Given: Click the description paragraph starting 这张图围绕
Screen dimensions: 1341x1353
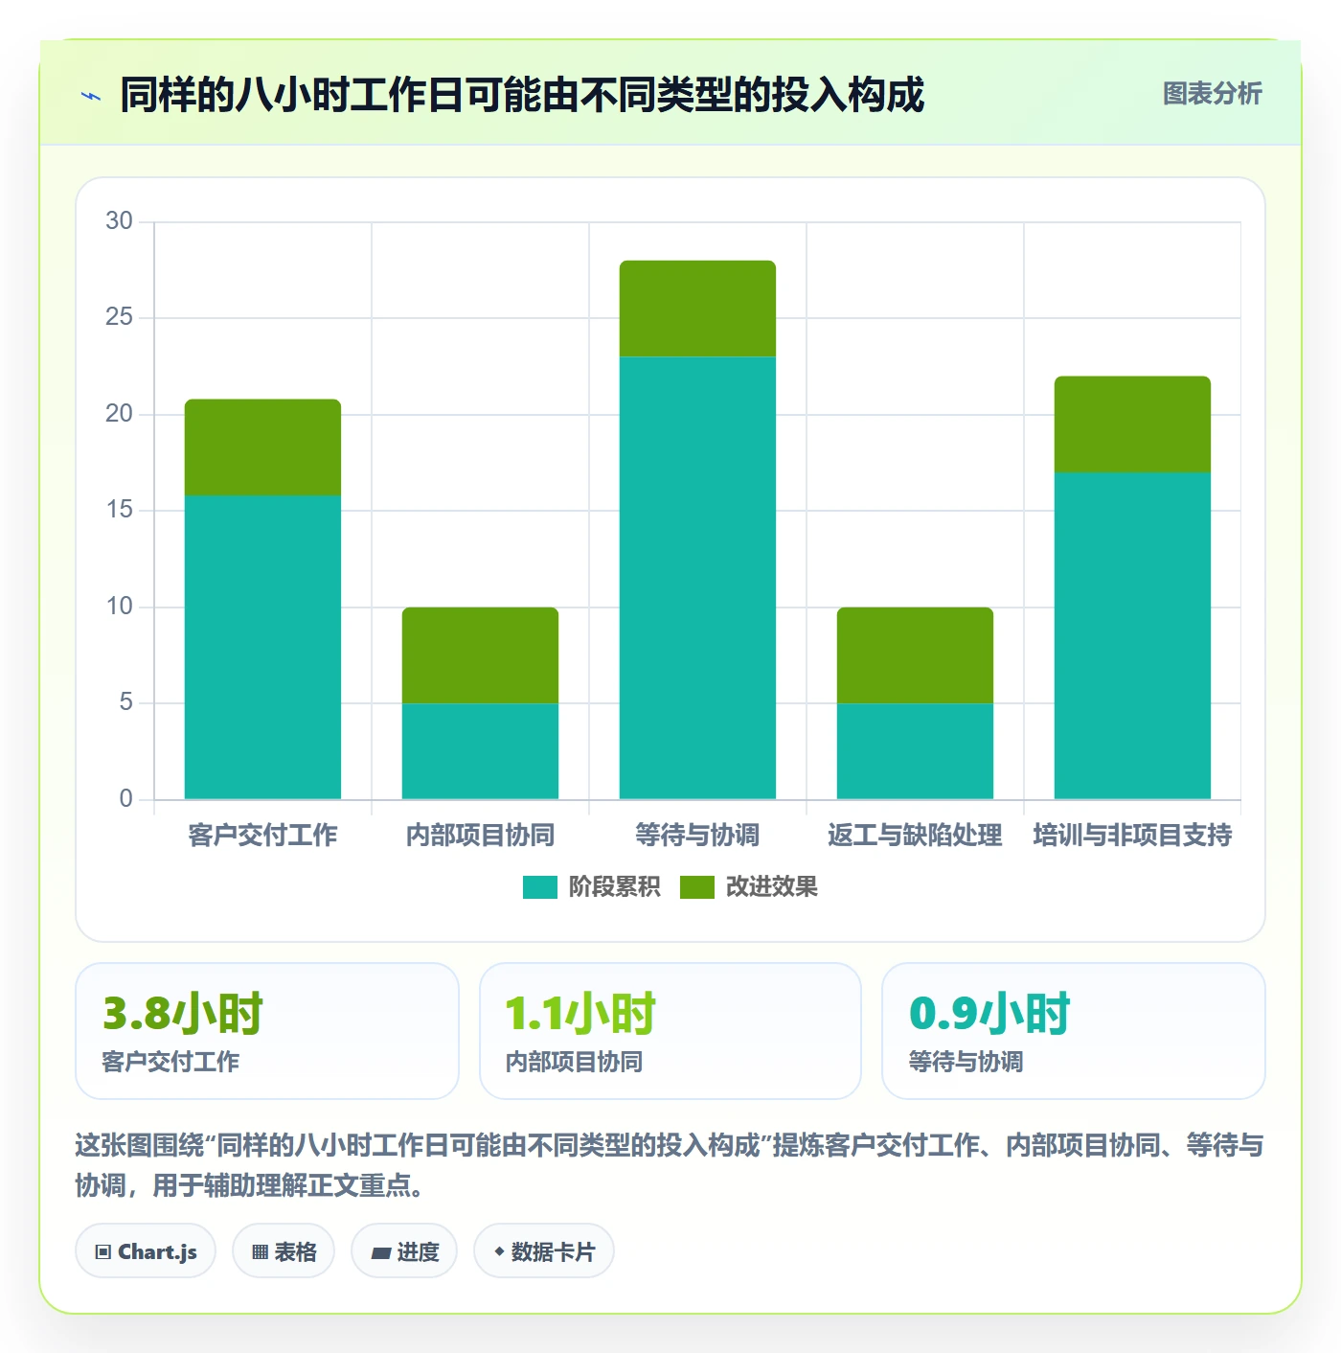Looking at the screenshot, I should coord(670,1165).
